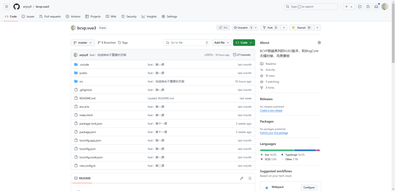Open the package-lock.json file

coord(91,123)
